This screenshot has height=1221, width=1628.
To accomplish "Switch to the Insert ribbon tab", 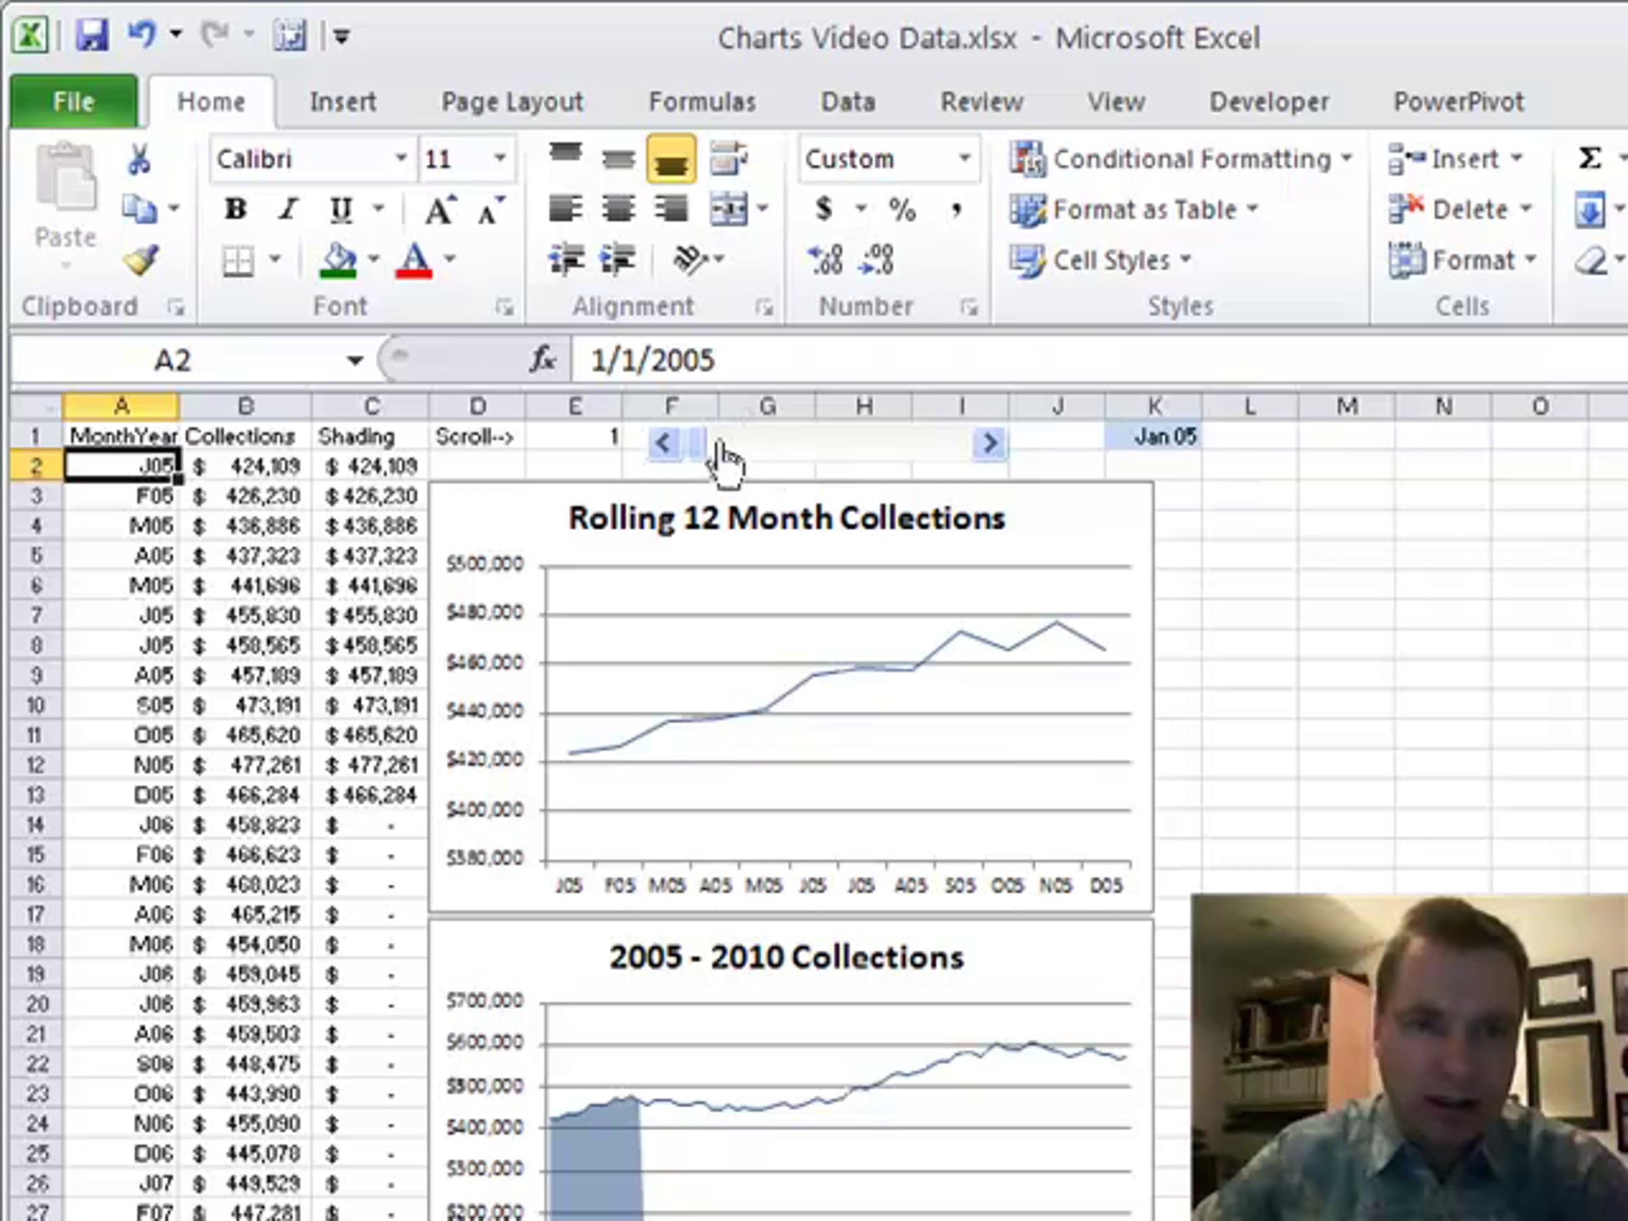I will tap(343, 102).
